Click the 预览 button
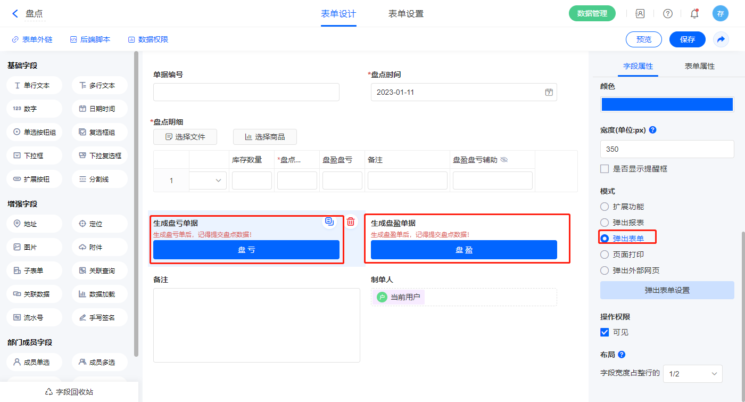 coord(643,39)
